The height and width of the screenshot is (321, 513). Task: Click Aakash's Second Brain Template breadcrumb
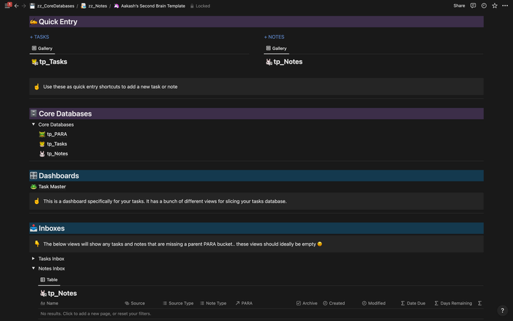click(150, 6)
